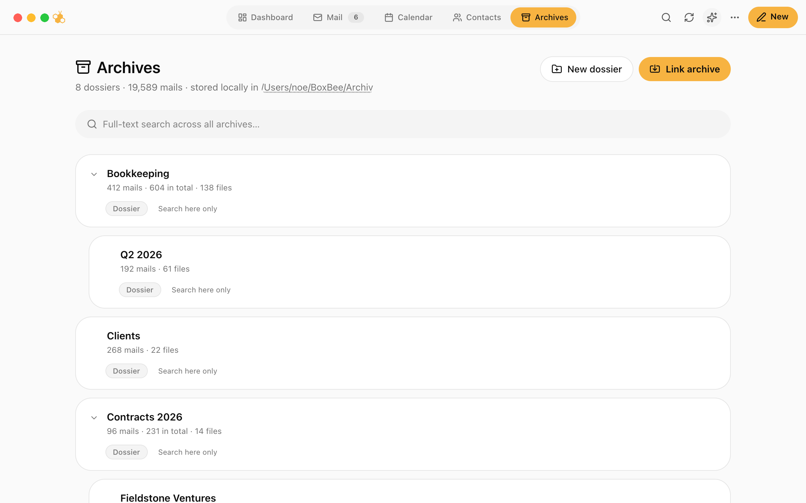Collapse the Bookkeeping dossier chevron
806x503 pixels.
(x=94, y=174)
